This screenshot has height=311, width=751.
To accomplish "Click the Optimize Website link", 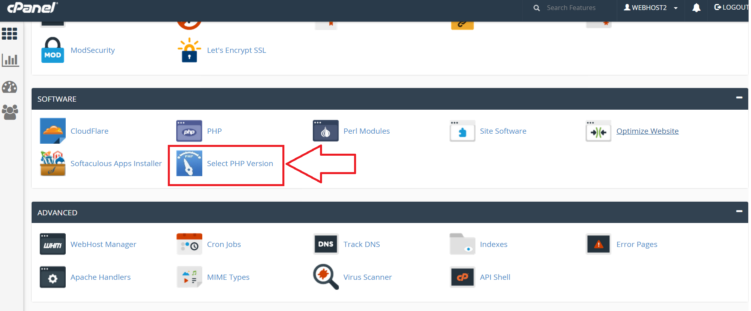I will pos(647,131).
